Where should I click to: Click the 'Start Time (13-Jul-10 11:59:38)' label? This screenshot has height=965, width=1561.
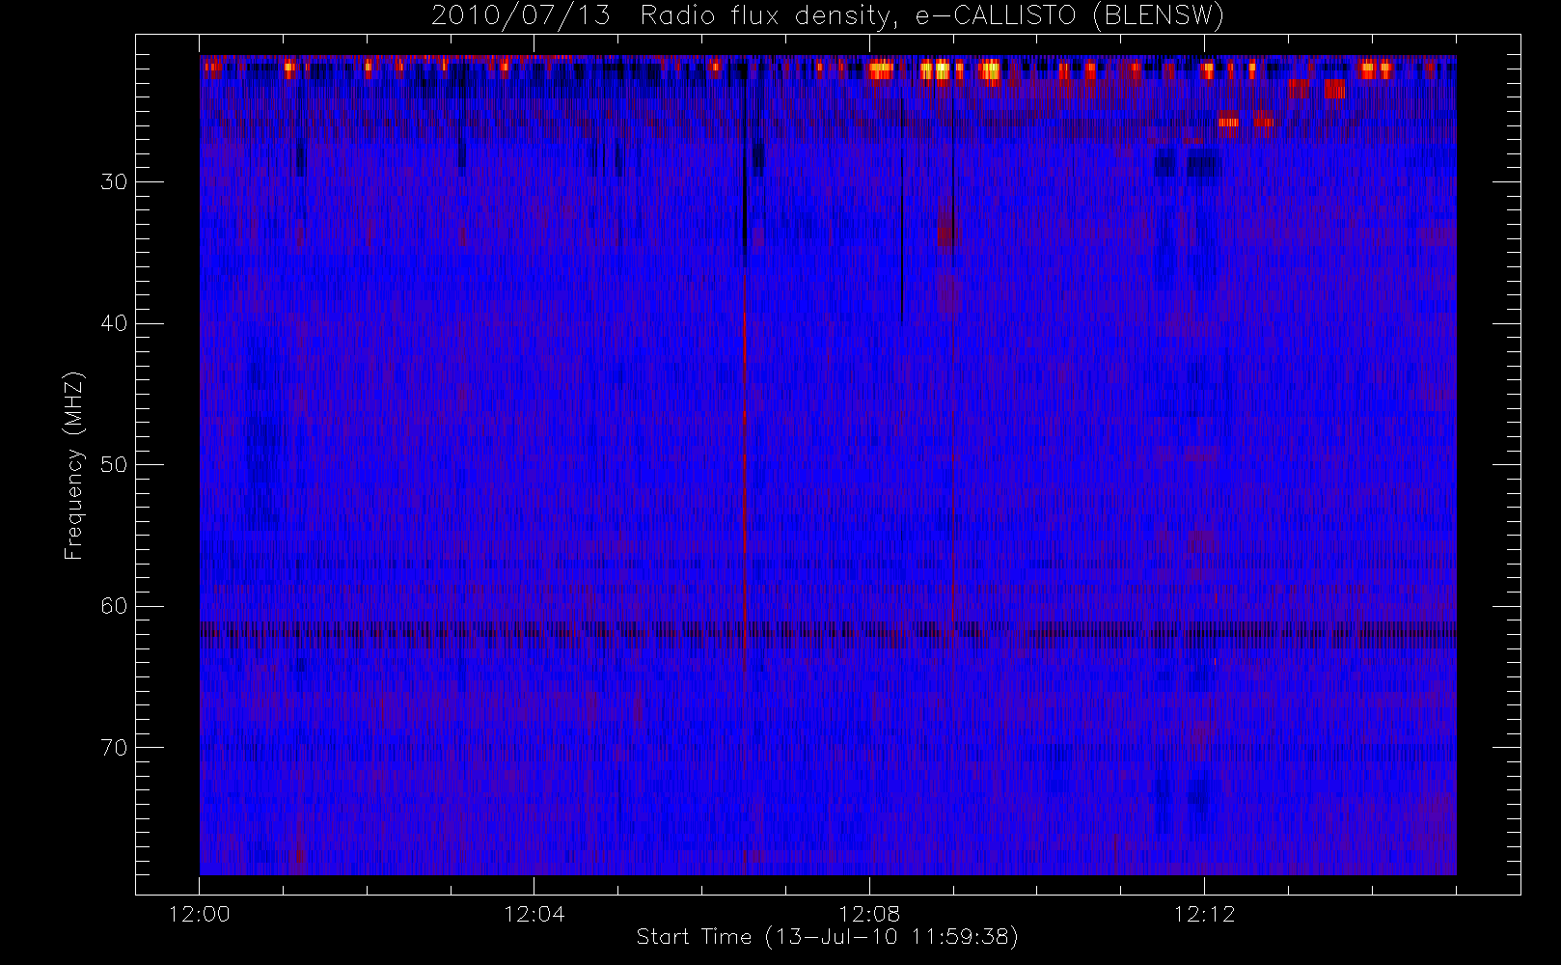827,937
